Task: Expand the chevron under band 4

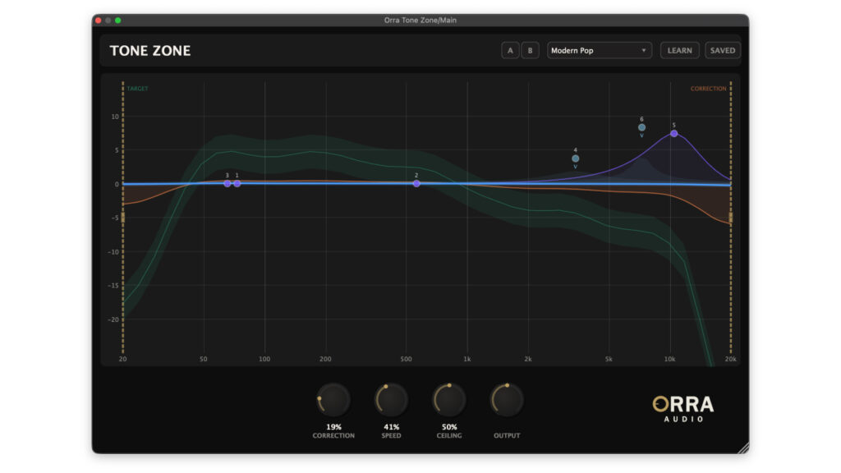Action: pyautogui.click(x=576, y=167)
